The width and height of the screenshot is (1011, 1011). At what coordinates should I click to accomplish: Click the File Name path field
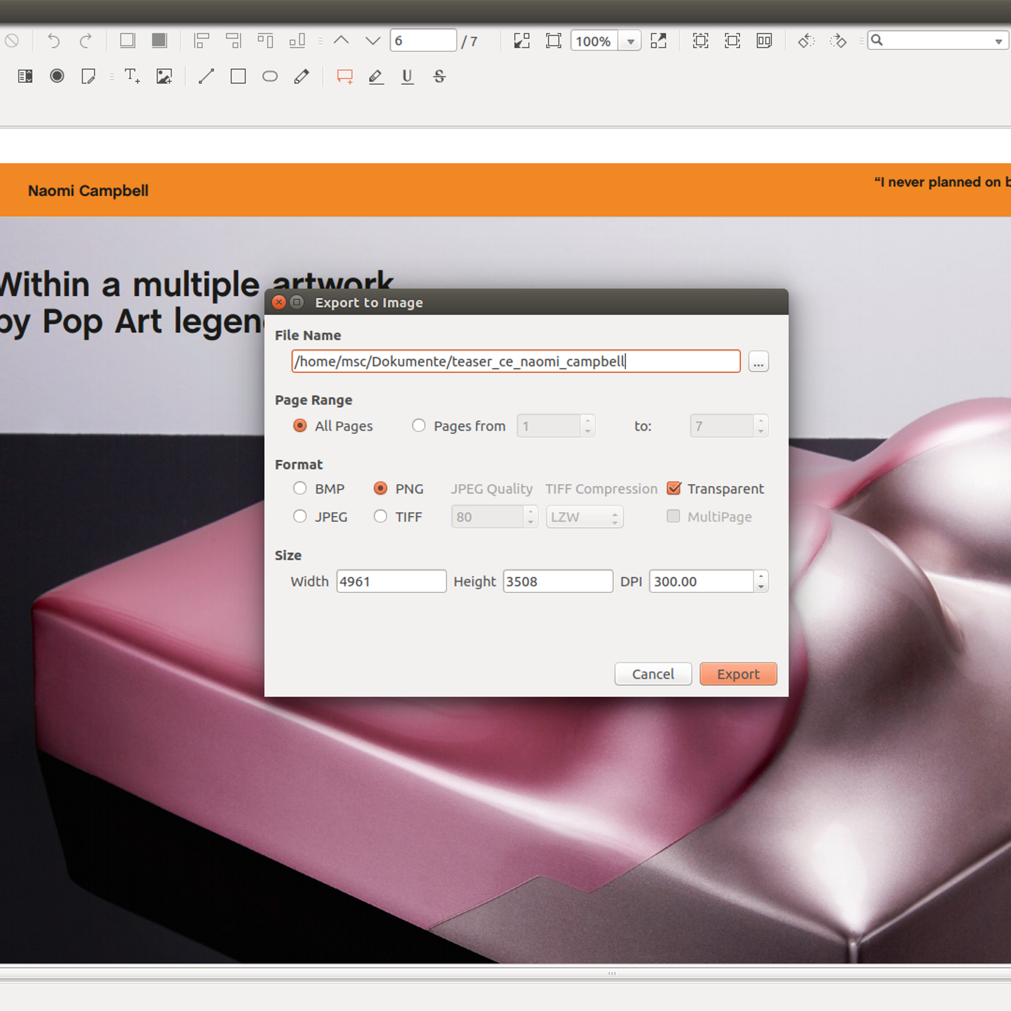pyautogui.click(x=516, y=361)
